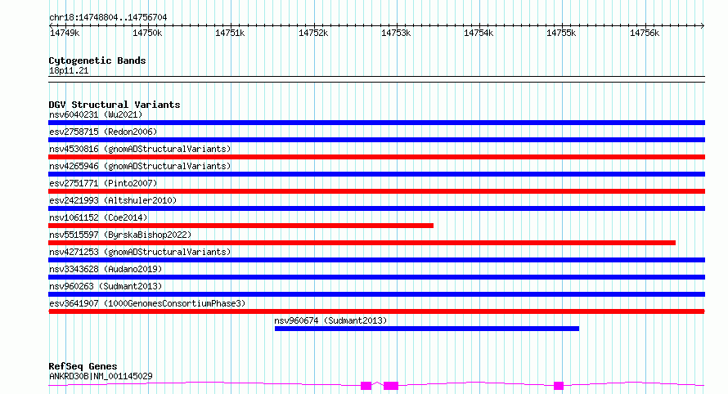
Task: Open the nsv4530816 (gnomADStructuralVariants) label
Action: pos(140,149)
